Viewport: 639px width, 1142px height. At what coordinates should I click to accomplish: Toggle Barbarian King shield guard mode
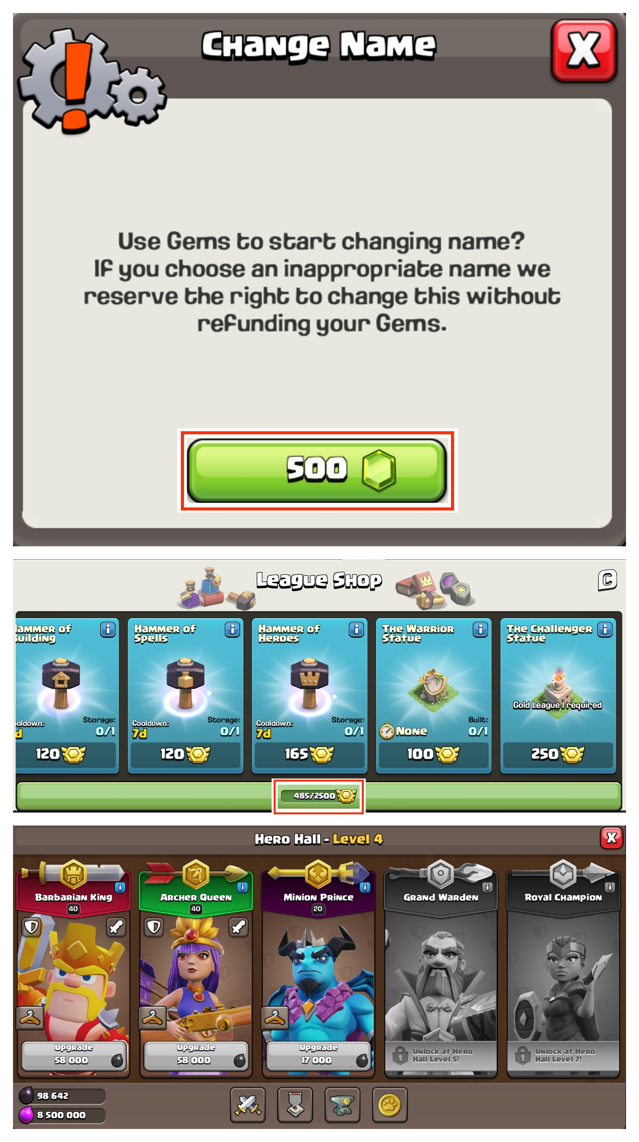pyautogui.click(x=31, y=926)
